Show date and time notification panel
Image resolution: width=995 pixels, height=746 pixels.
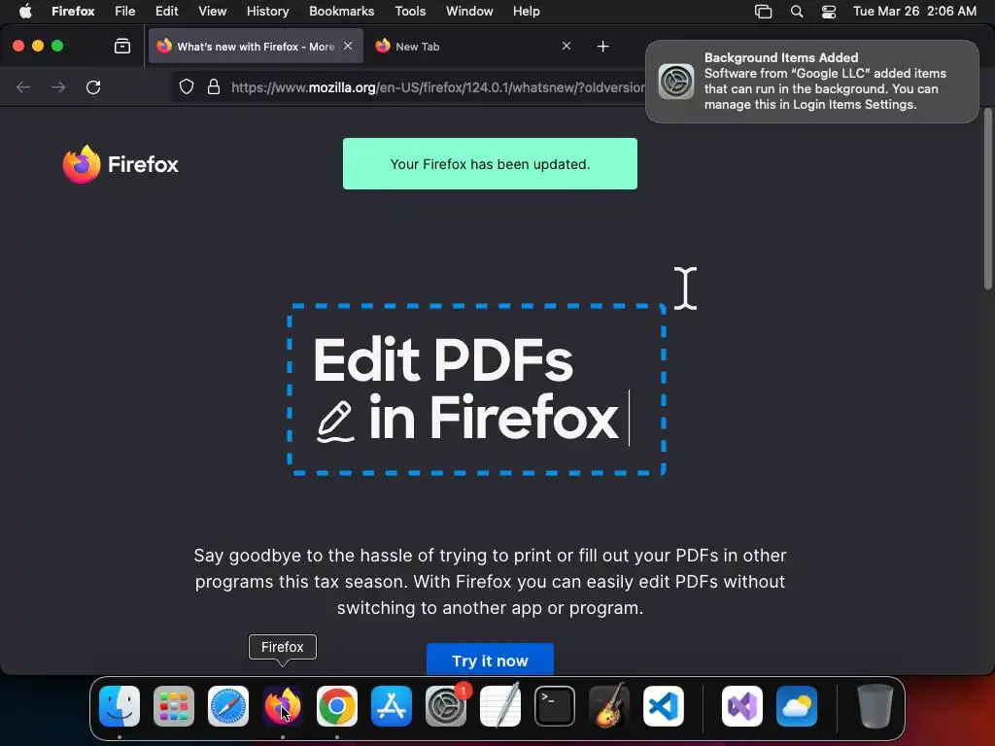(x=914, y=12)
